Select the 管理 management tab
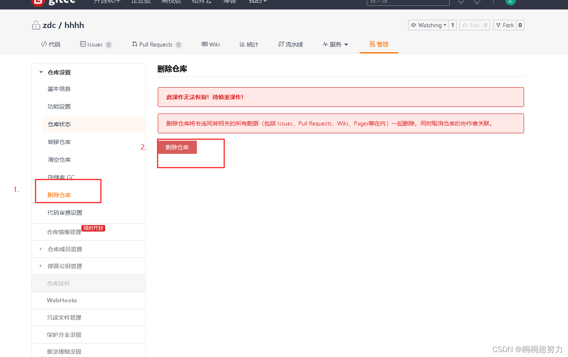The height and width of the screenshot is (357, 568). (379, 44)
